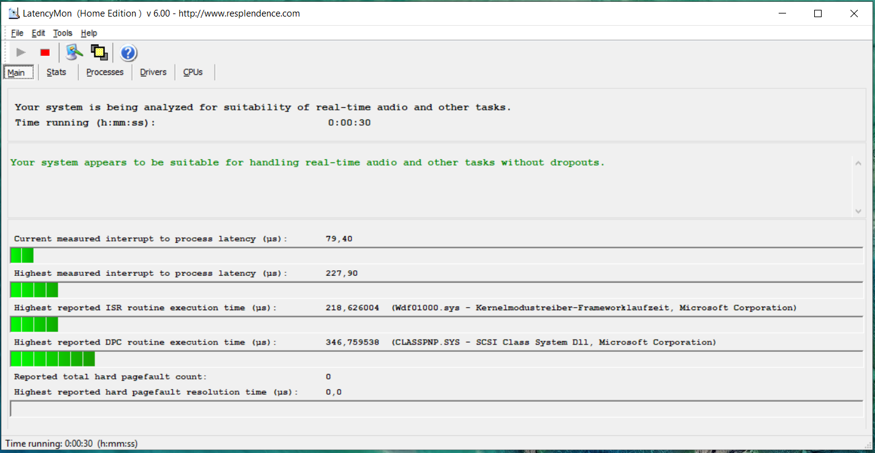This screenshot has height=453, width=875.
Task: Open the Options icon with computer and pencil
Action: point(74,53)
